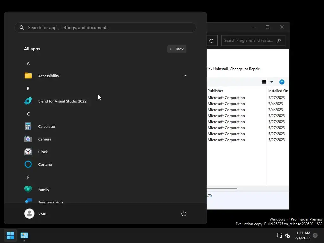Launch the Cortana circle icon

28,164
